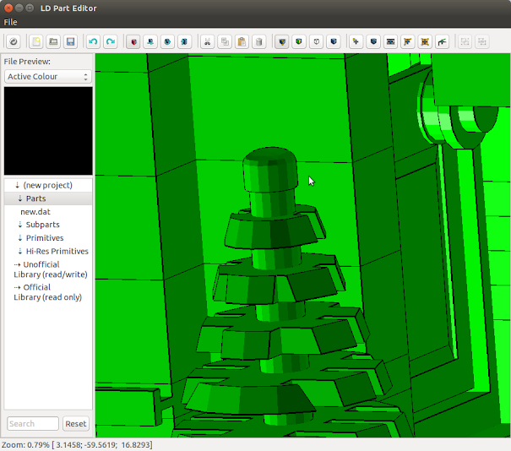Click the black file preview area

tap(48, 130)
